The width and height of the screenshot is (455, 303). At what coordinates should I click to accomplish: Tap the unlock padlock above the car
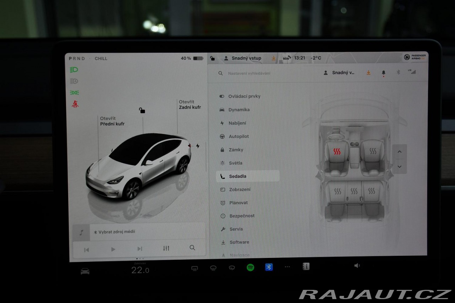click(142, 110)
